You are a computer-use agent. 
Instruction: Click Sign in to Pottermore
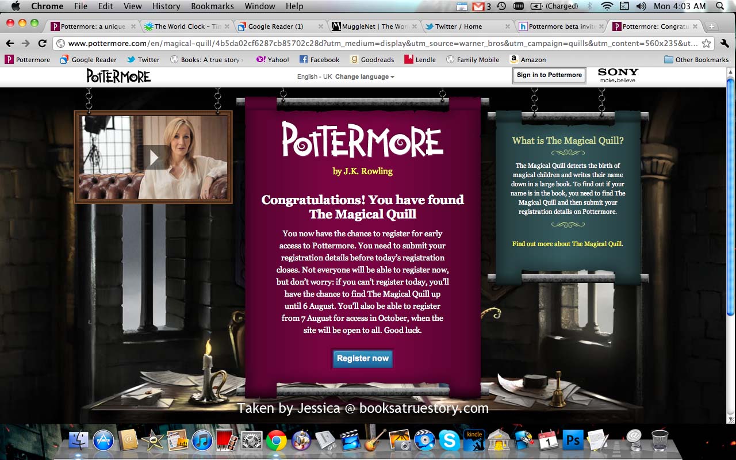(549, 75)
